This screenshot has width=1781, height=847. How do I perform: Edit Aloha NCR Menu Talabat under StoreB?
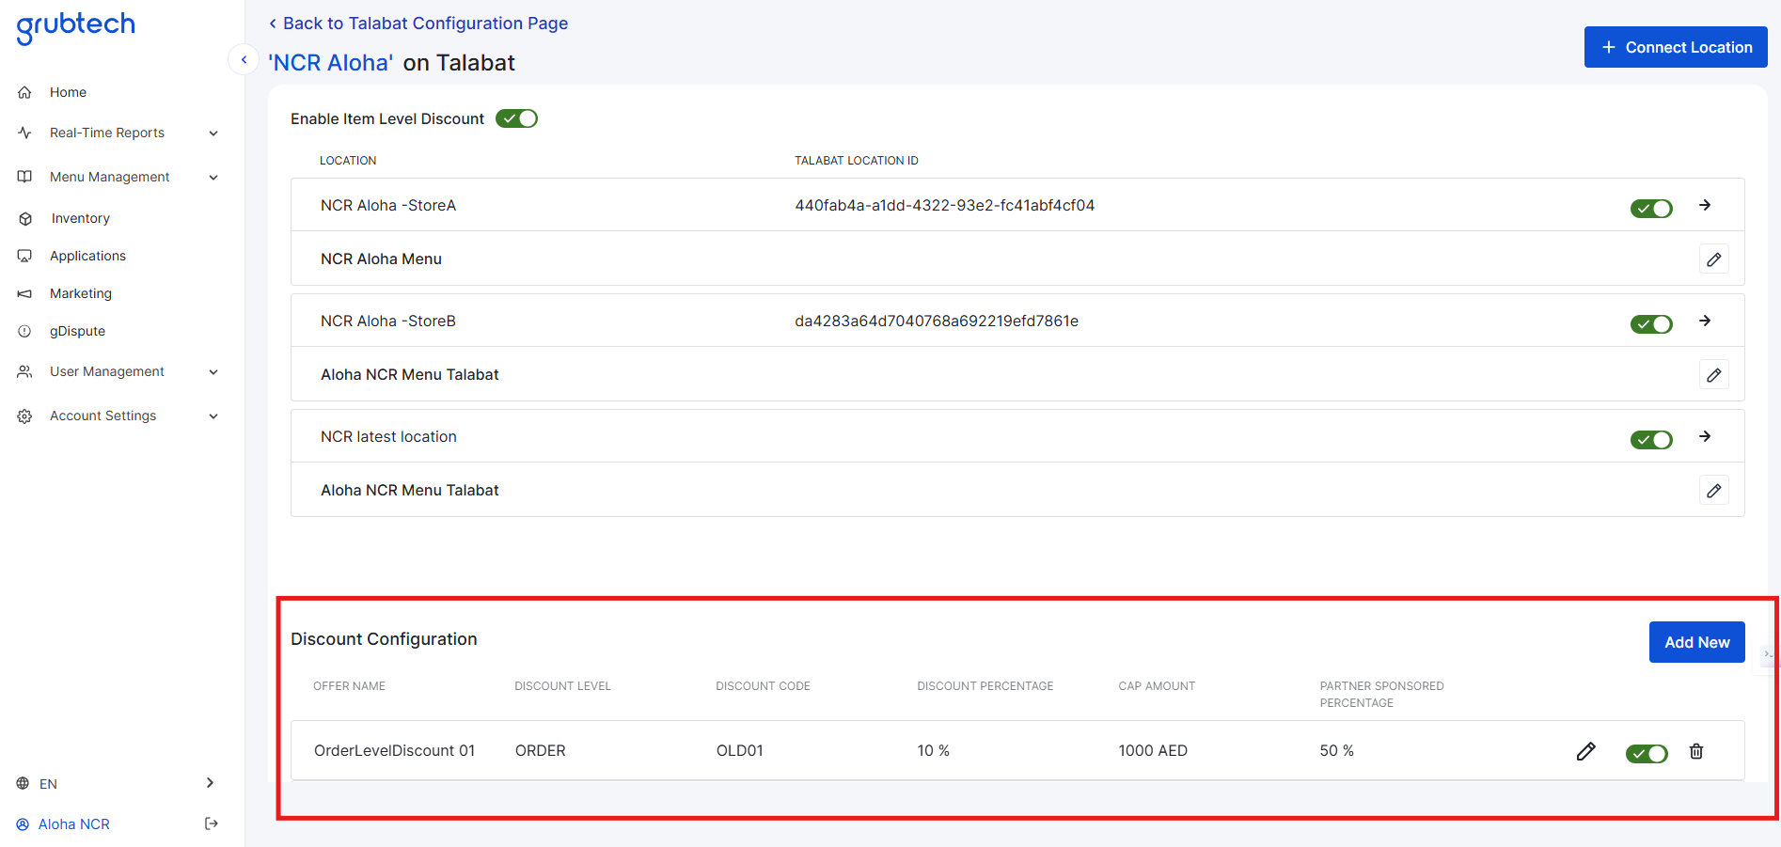[x=1714, y=374]
